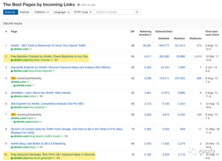Click First seen date 10 Mar '17
This screenshot has height=161, width=222.
pos(212,56)
